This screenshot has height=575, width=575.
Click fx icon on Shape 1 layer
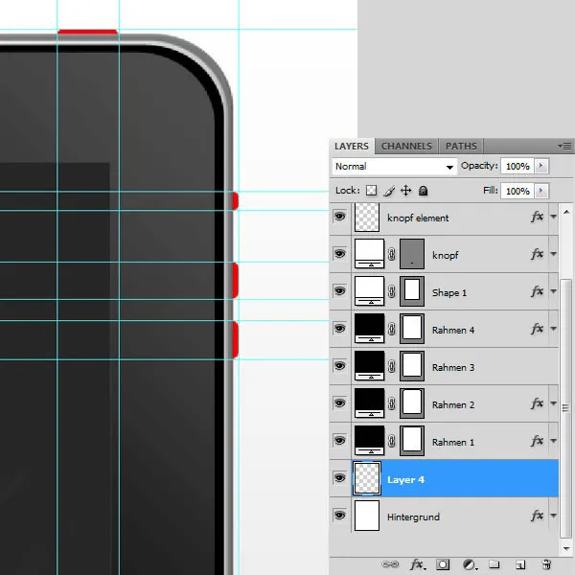pos(538,291)
